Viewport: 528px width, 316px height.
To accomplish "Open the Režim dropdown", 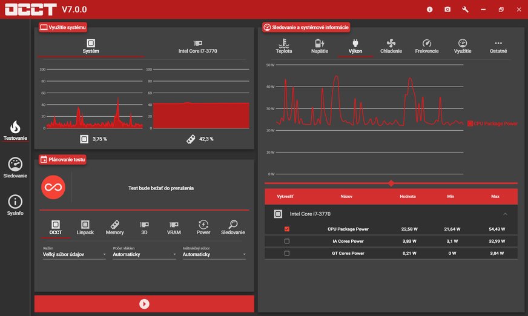I will [74, 255].
